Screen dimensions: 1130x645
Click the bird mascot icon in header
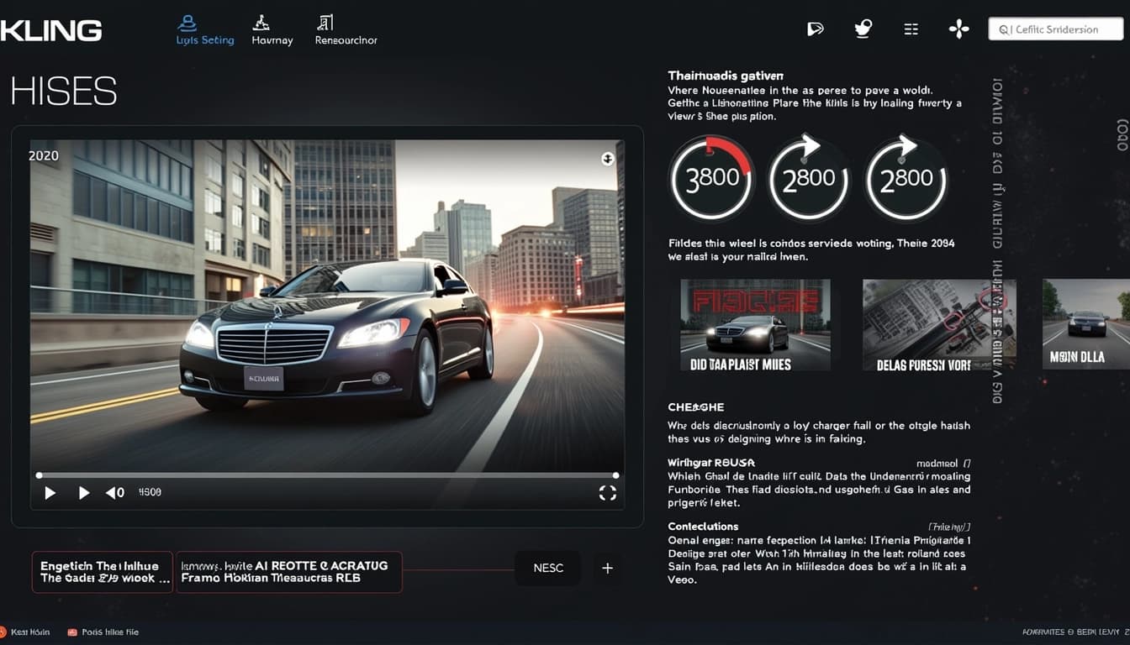(863, 28)
